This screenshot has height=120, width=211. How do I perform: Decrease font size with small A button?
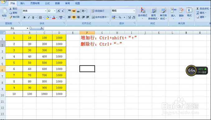(x=63, y=11)
